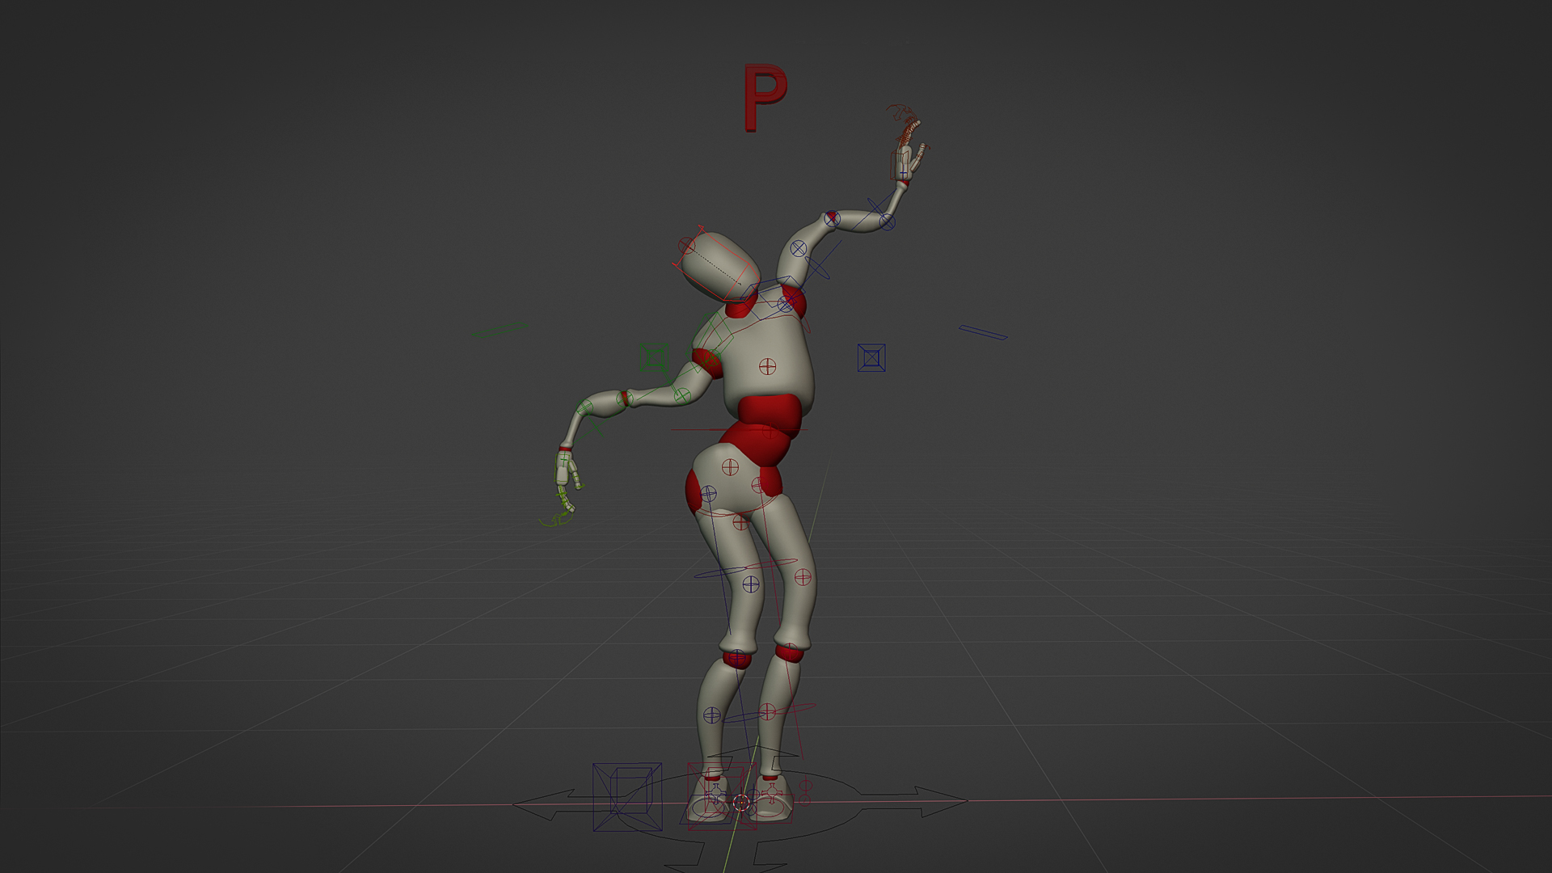Select the red P letter control
1552x873 pixels.
[x=764, y=97]
